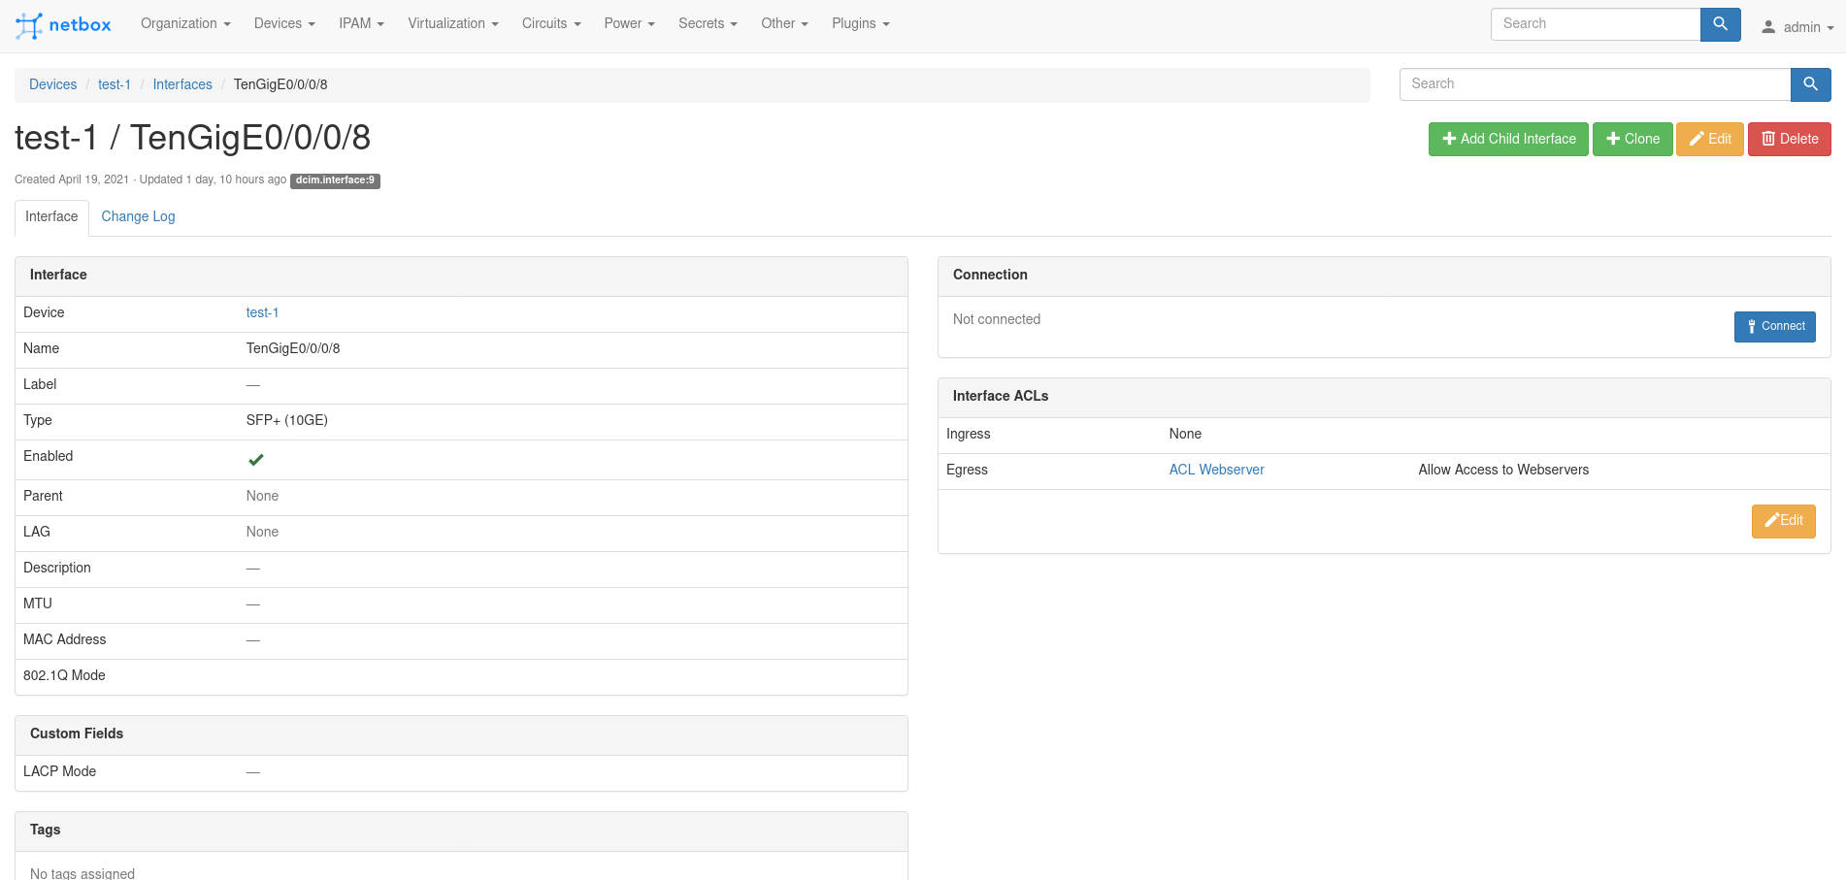This screenshot has height=880, width=1846.
Task: Open the Circuits dropdown
Action: pyautogui.click(x=551, y=23)
